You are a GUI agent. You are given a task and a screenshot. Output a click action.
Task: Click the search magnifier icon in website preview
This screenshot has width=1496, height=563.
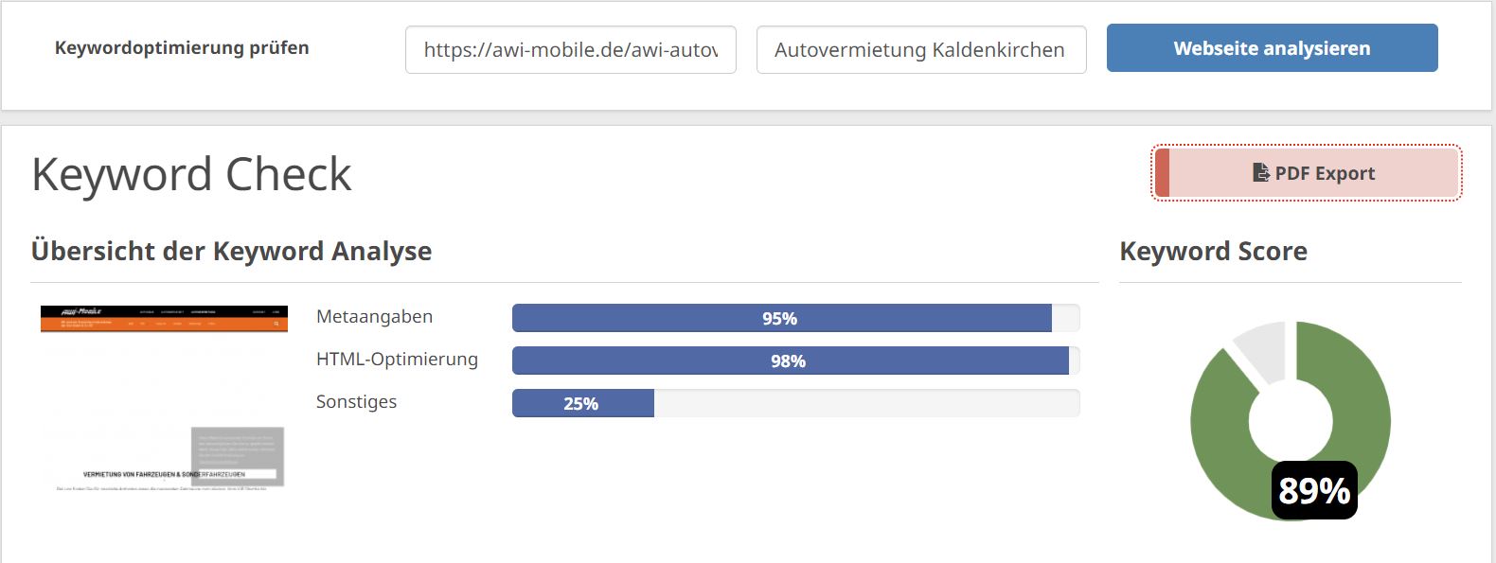pos(276,324)
